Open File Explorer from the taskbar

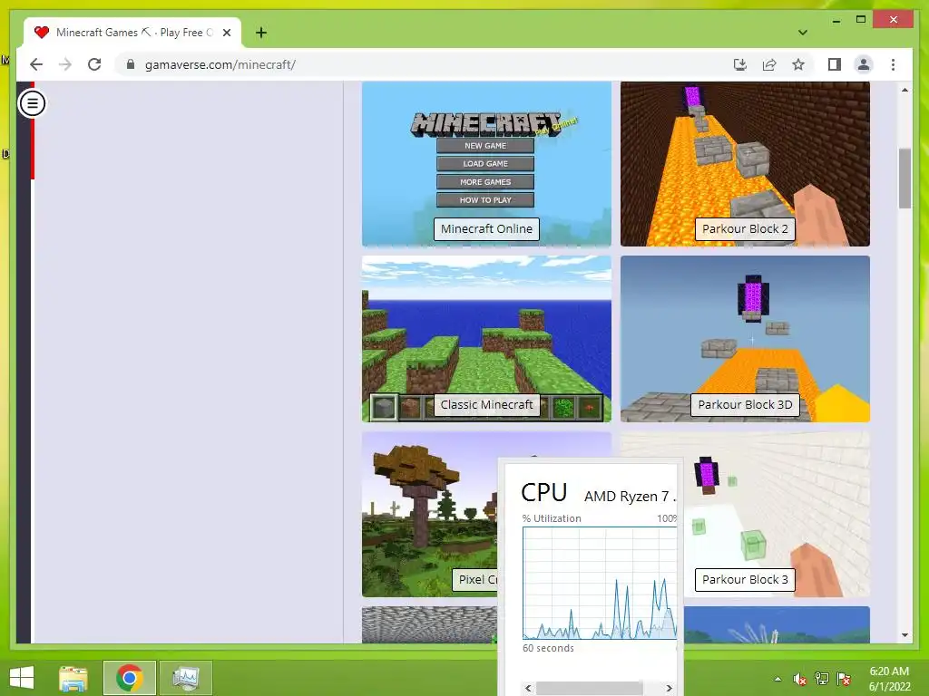tap(73, 678)
